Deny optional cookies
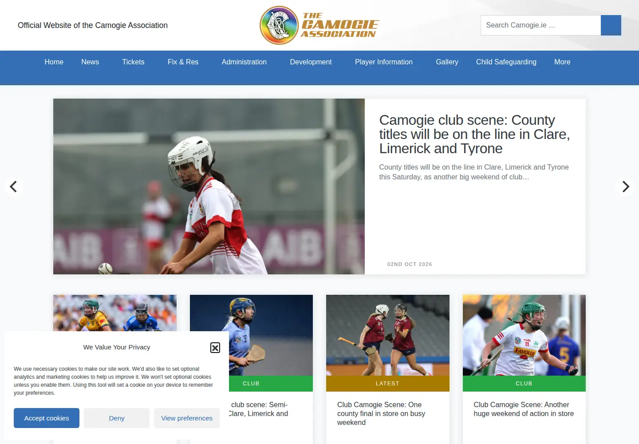 point(117,418)
